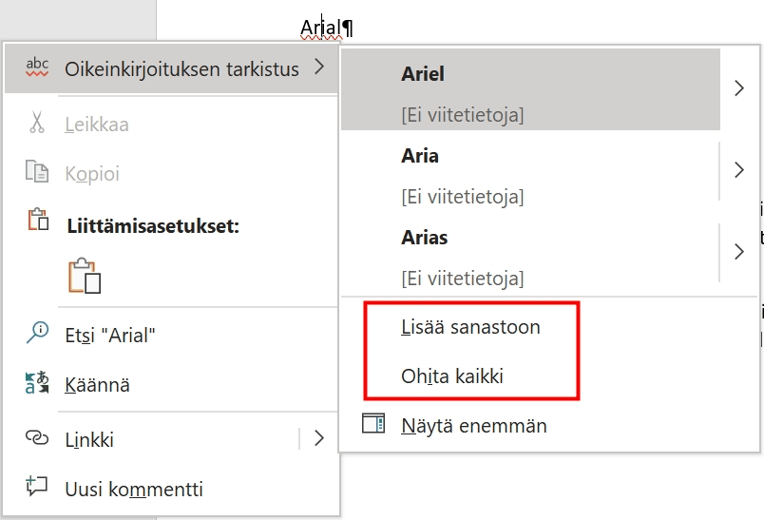Click the chain link icon for Linkki
Viewport: 764px width, 520px height.
click(37, 438)
